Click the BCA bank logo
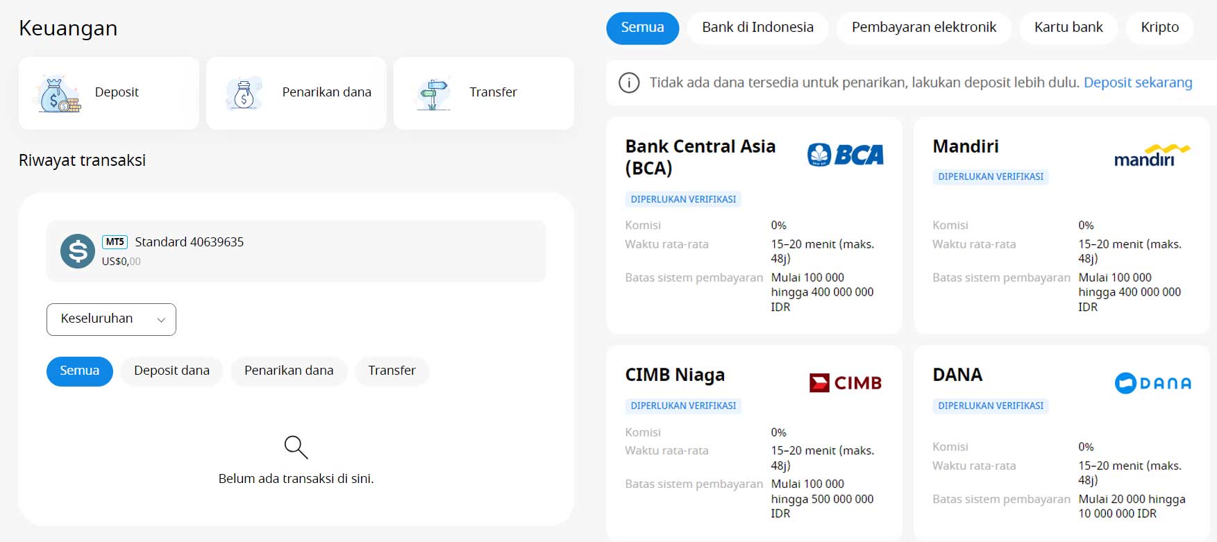 pyautogui.click(x=845, y=154)
